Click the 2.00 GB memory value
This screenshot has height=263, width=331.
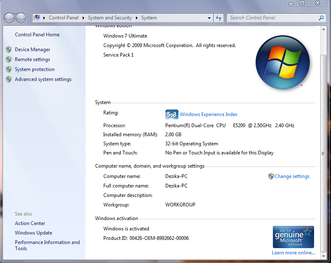(x=173, y=135)
